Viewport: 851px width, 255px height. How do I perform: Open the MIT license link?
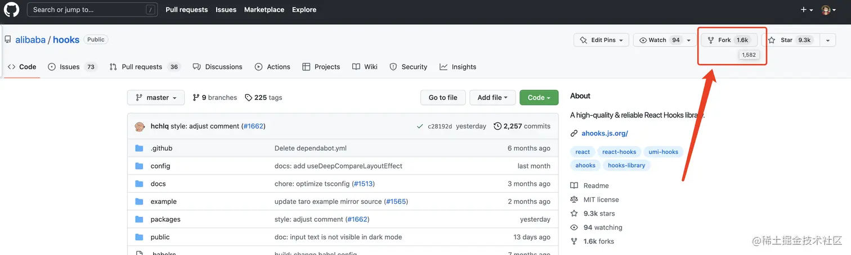coord(594,199)
